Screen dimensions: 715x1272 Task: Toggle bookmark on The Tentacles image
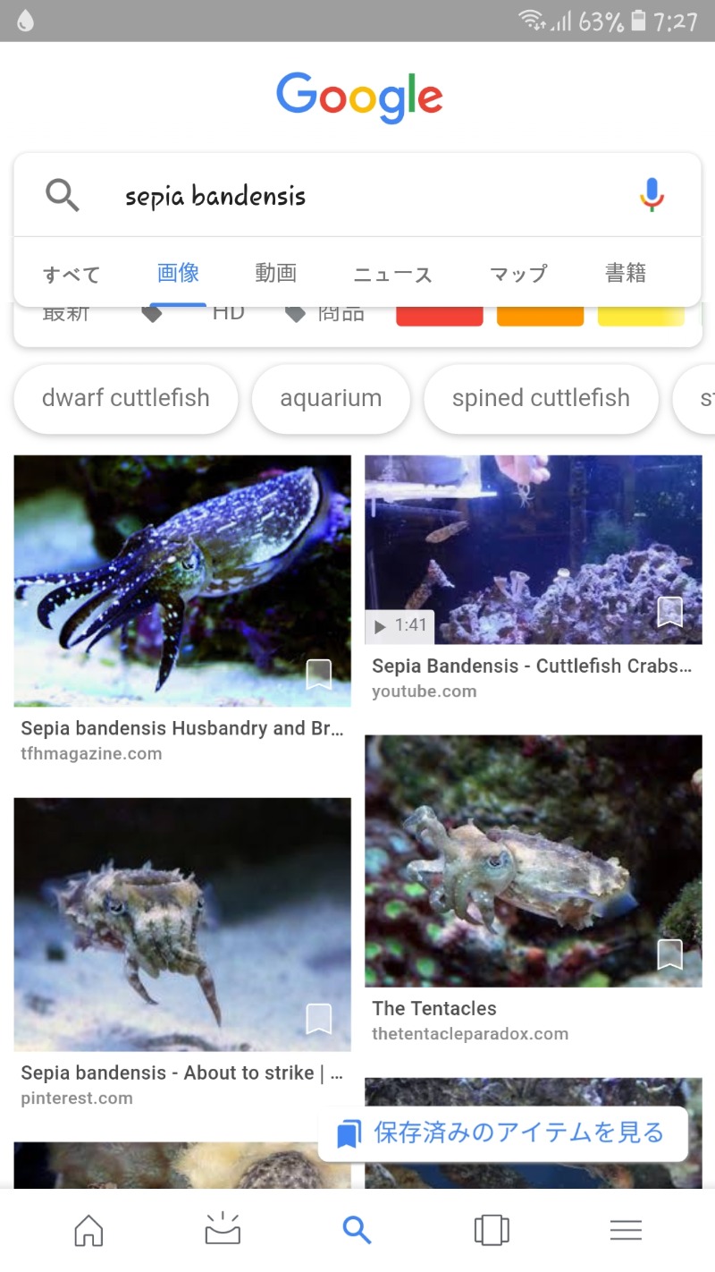coord(669,954)
